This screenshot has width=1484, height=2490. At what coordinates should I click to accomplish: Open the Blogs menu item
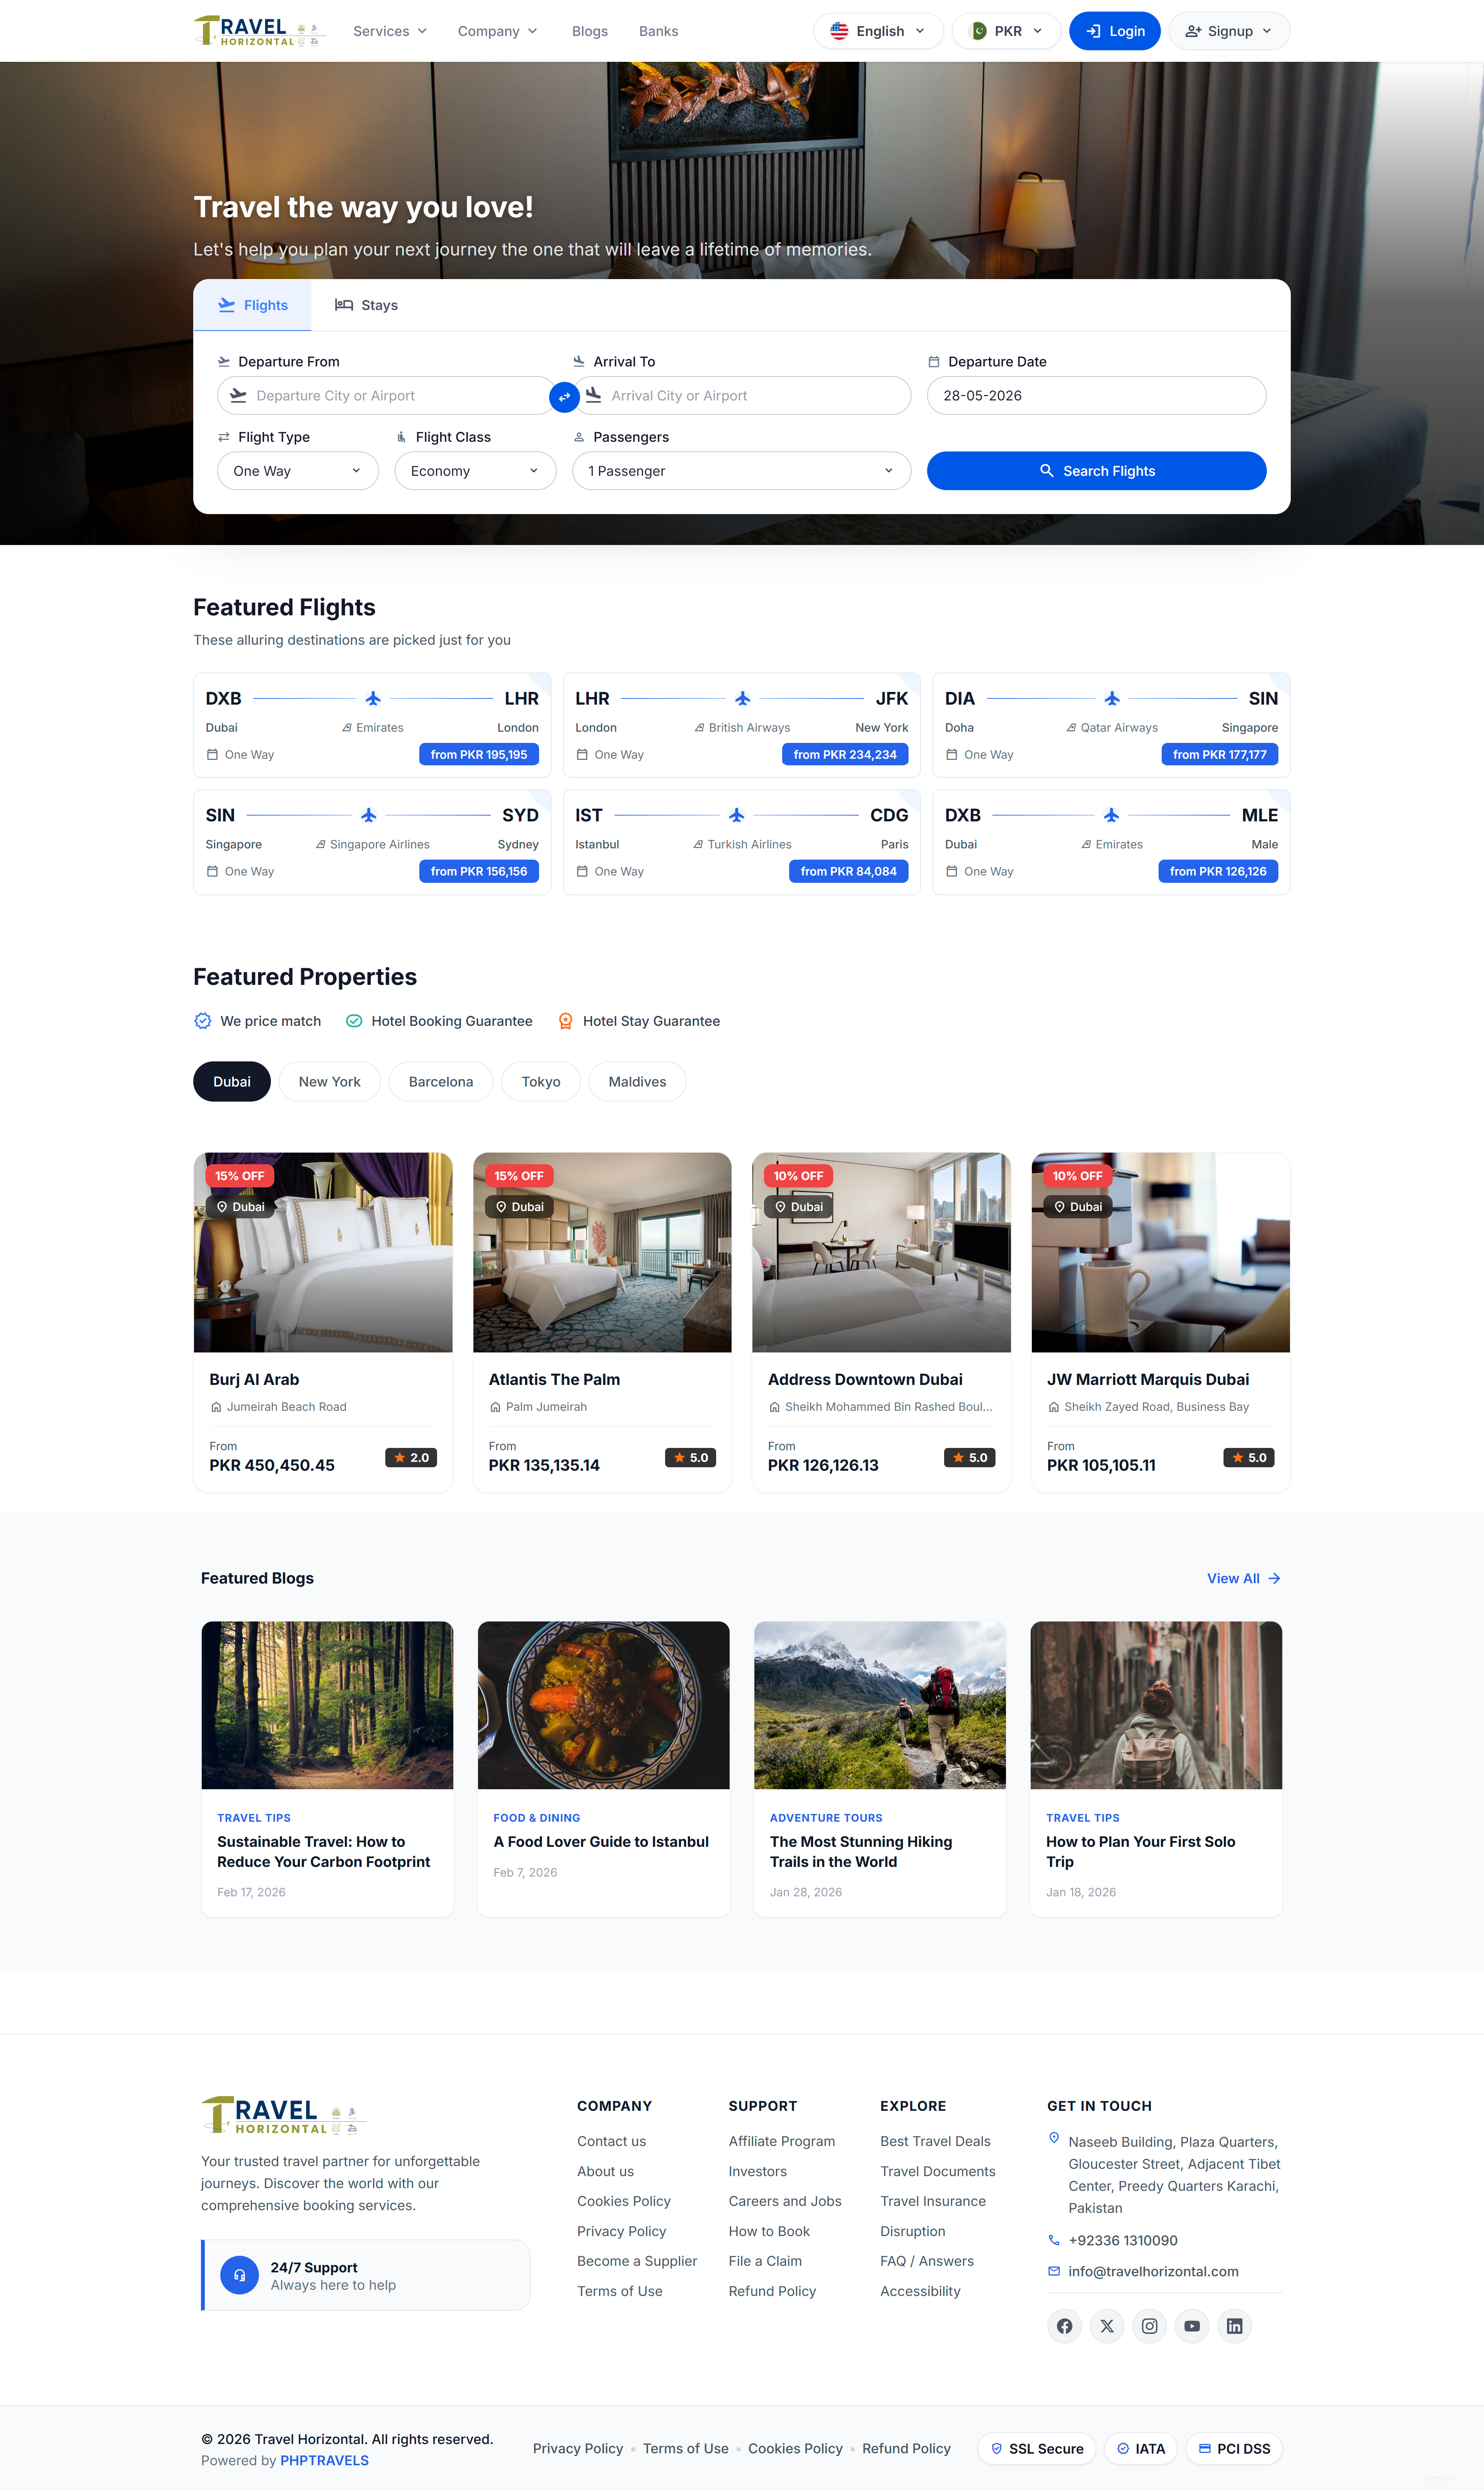pyautogui.click(x=590, y=31)
